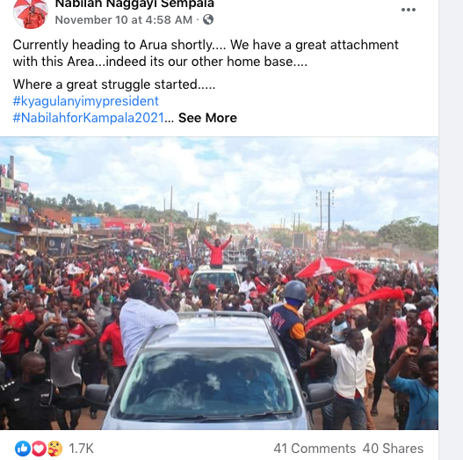This screenshot has height=460, width=463.
Task: Click the red heart Love reaction icon
Action: (39, 449)
